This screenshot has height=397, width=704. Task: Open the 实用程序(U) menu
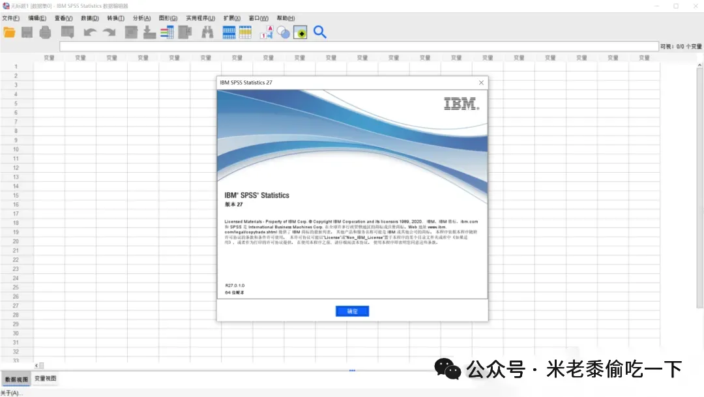point(201,18)
